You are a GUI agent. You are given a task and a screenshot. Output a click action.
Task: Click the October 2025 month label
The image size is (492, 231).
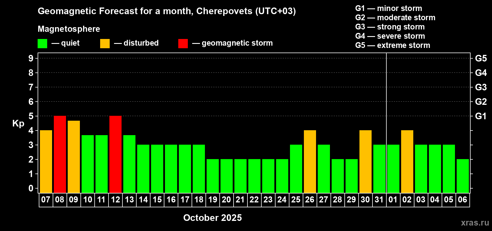pos(212,218)
